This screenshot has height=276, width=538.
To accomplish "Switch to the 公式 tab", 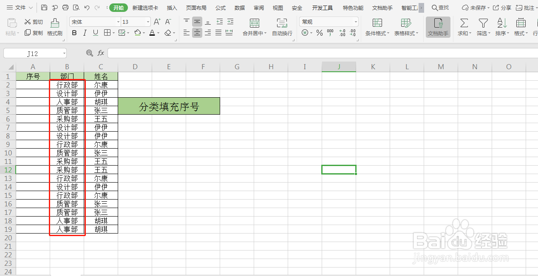I will pos(221,8).
